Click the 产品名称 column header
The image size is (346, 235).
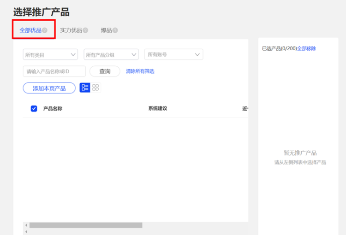coord(53,109)
